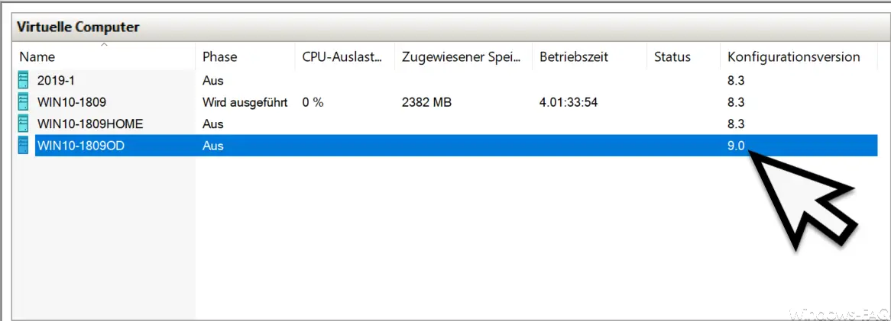Screen dimensions: 891x321
Task: Click the WIN10-1809OD VM icon
Action: [x=23, y=145]
